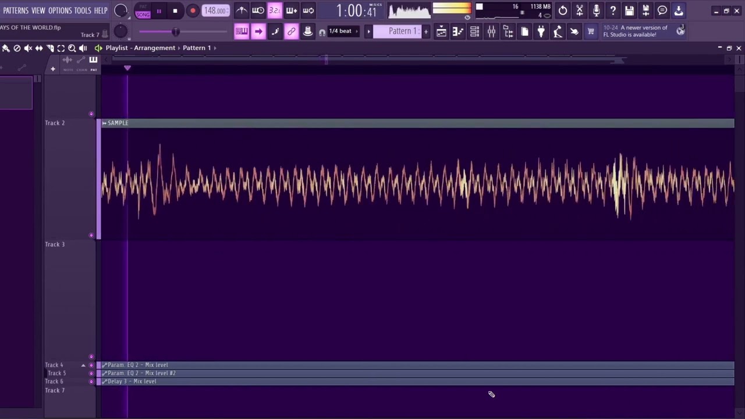Select the playback speaker tool icon
The height and width of the screenshot is (419, 745).
(x=83, y=48)
